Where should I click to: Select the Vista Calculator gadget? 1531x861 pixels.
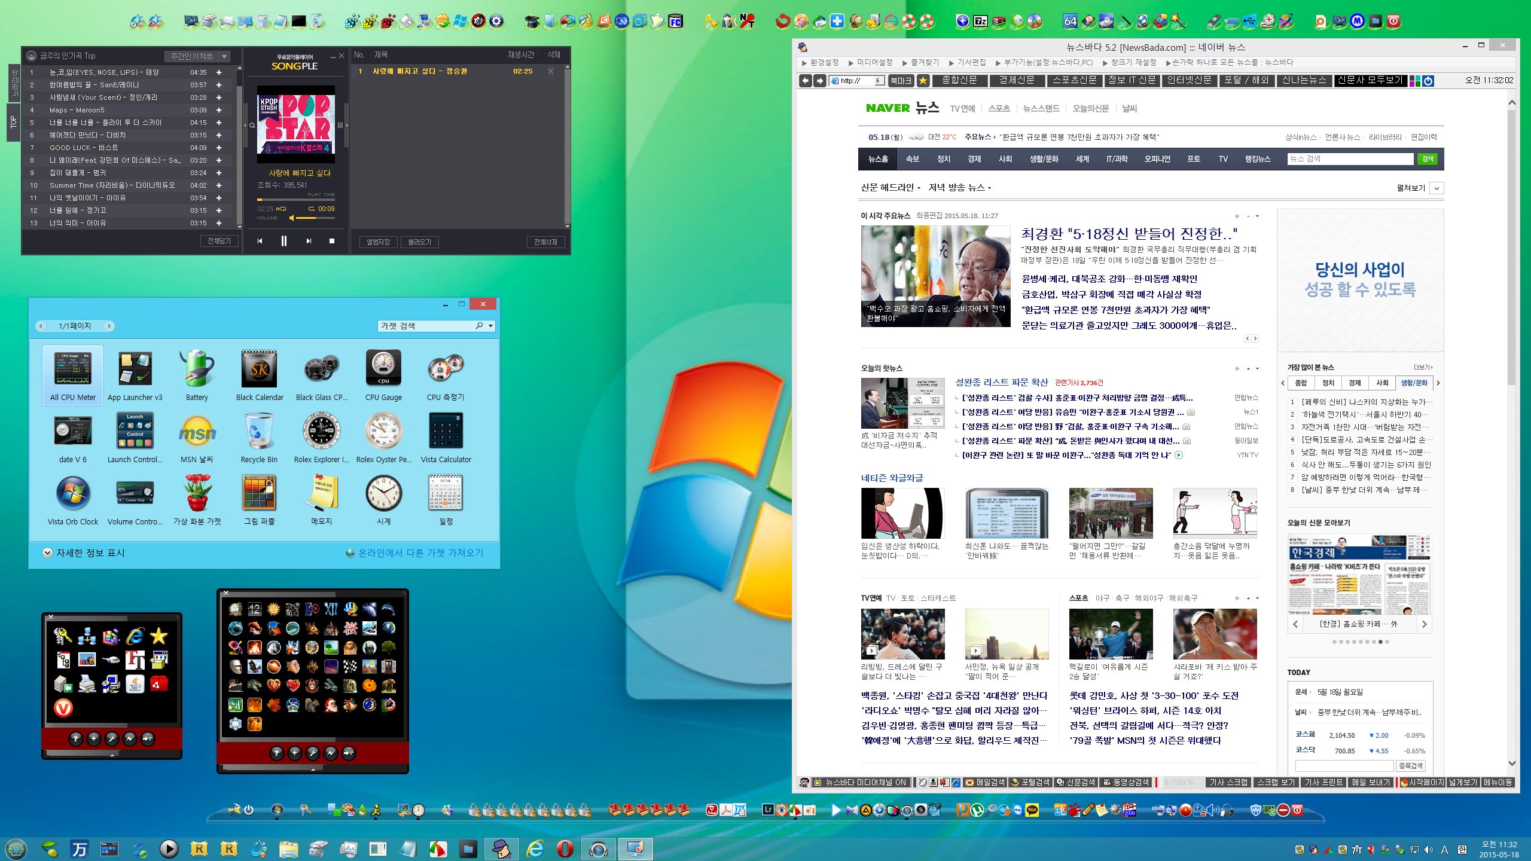click(446, 437)
